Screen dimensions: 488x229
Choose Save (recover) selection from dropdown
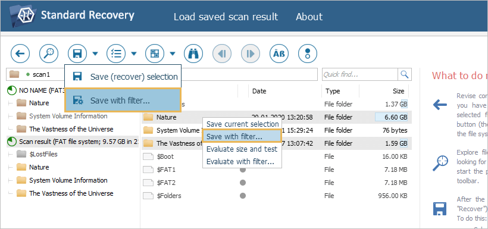click(123, 77)
